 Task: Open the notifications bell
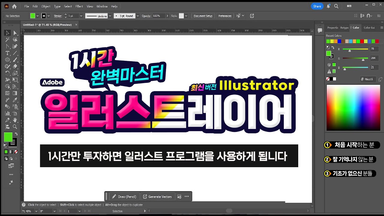click(x=328, y=6)
